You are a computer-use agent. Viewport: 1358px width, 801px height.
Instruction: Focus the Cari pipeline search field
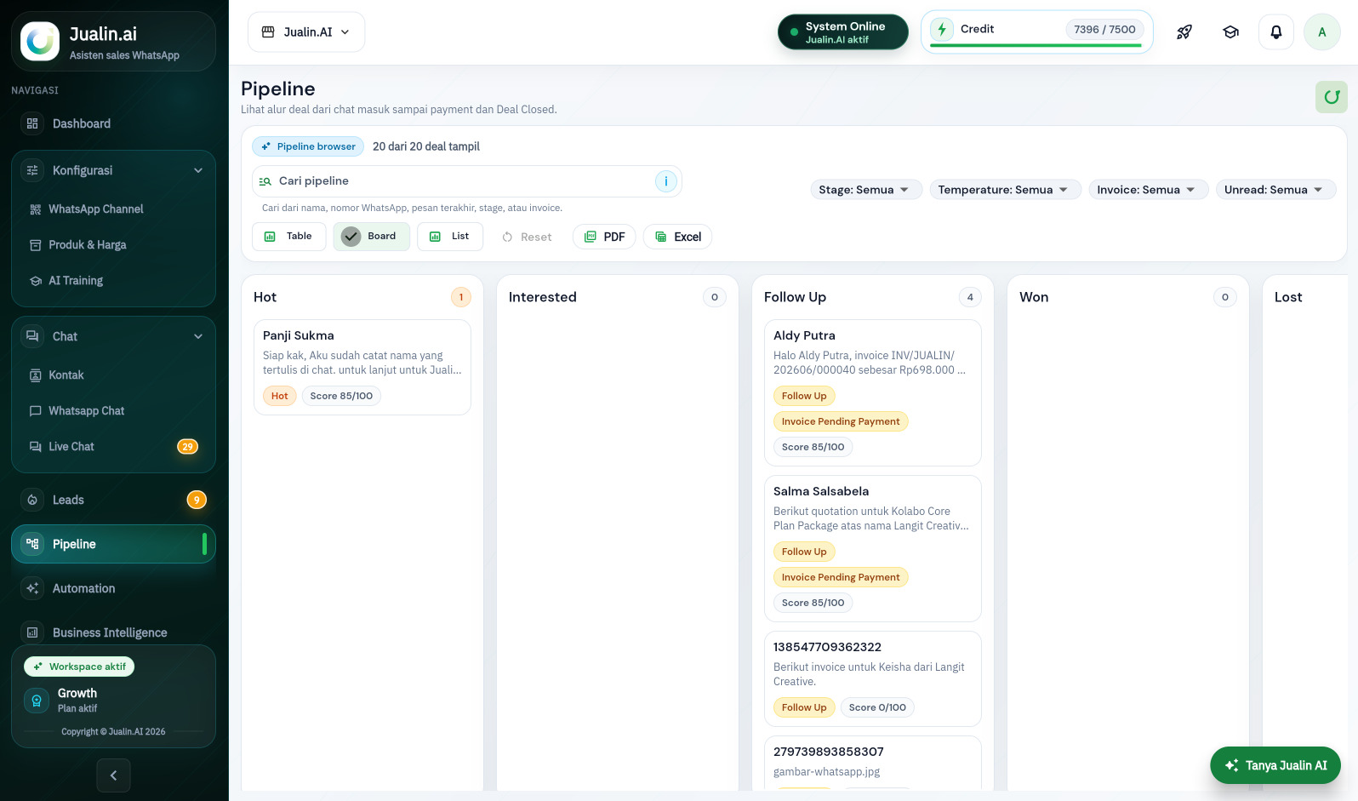tap(466, 180)
